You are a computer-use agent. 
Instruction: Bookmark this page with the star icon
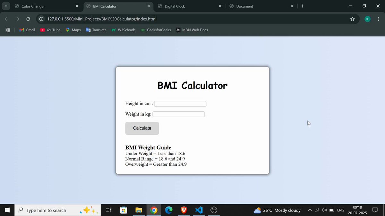[x=352, y=19]
